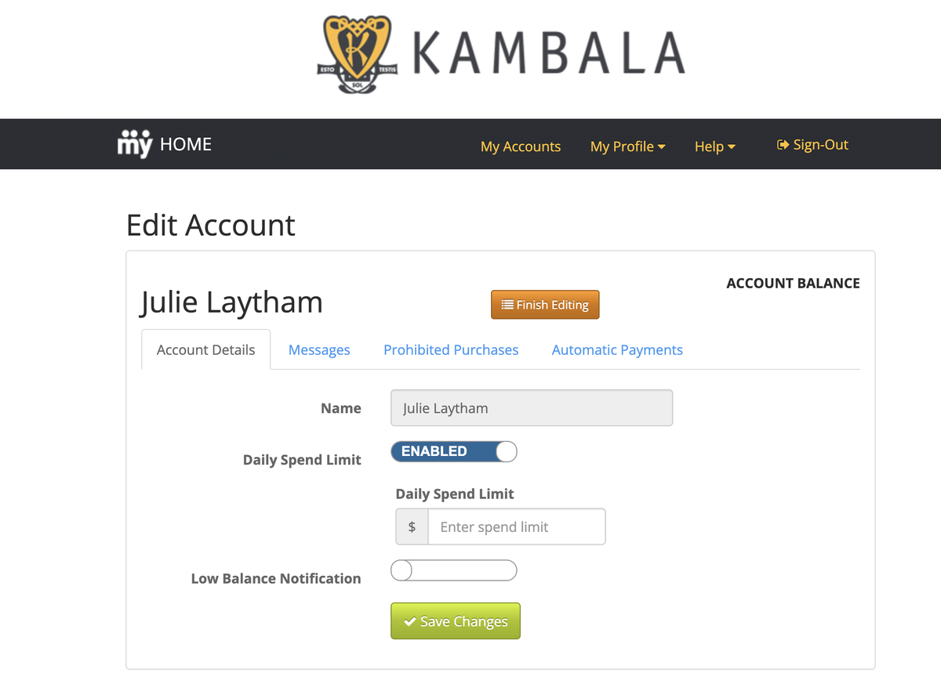Click the Sign-Out arrow icon
This screenshot has width=941, height=691.
point(783,145)
